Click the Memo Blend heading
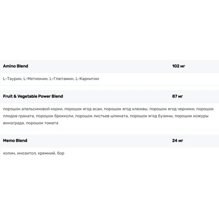The height and width of the screenshot is (219, 219). click(x=15, y=141)
